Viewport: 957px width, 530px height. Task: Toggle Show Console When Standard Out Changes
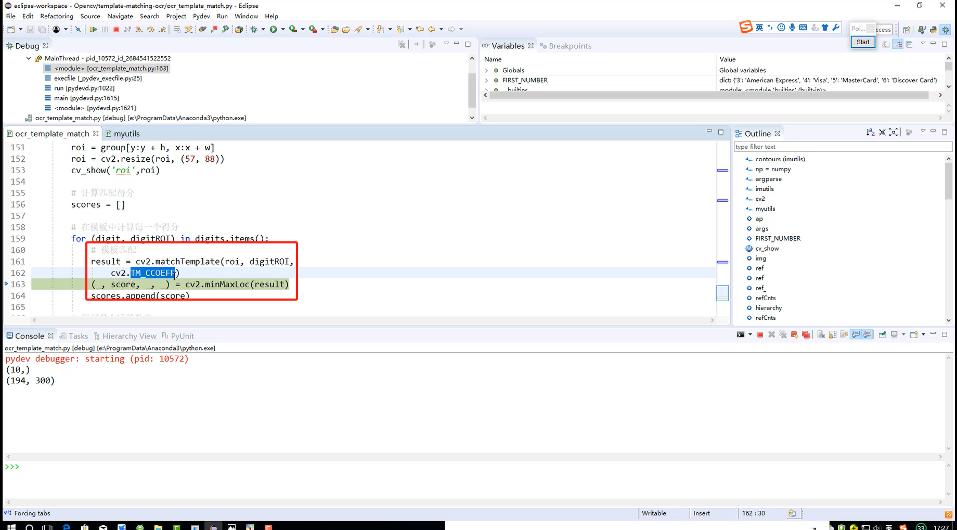pos(856,334)
